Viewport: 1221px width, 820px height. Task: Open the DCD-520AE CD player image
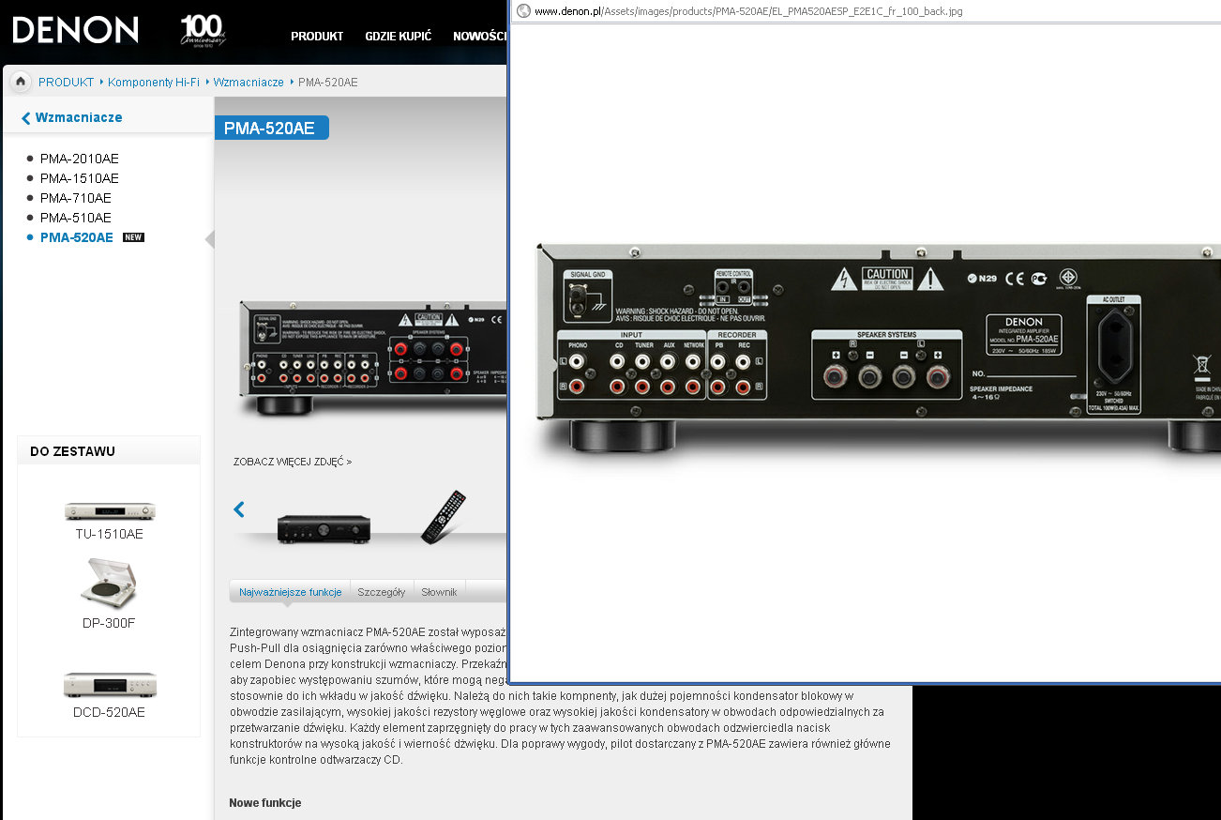tap(110, 684)
